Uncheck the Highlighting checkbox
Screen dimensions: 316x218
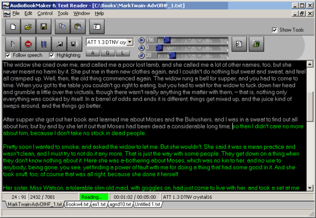click(52, 55)
